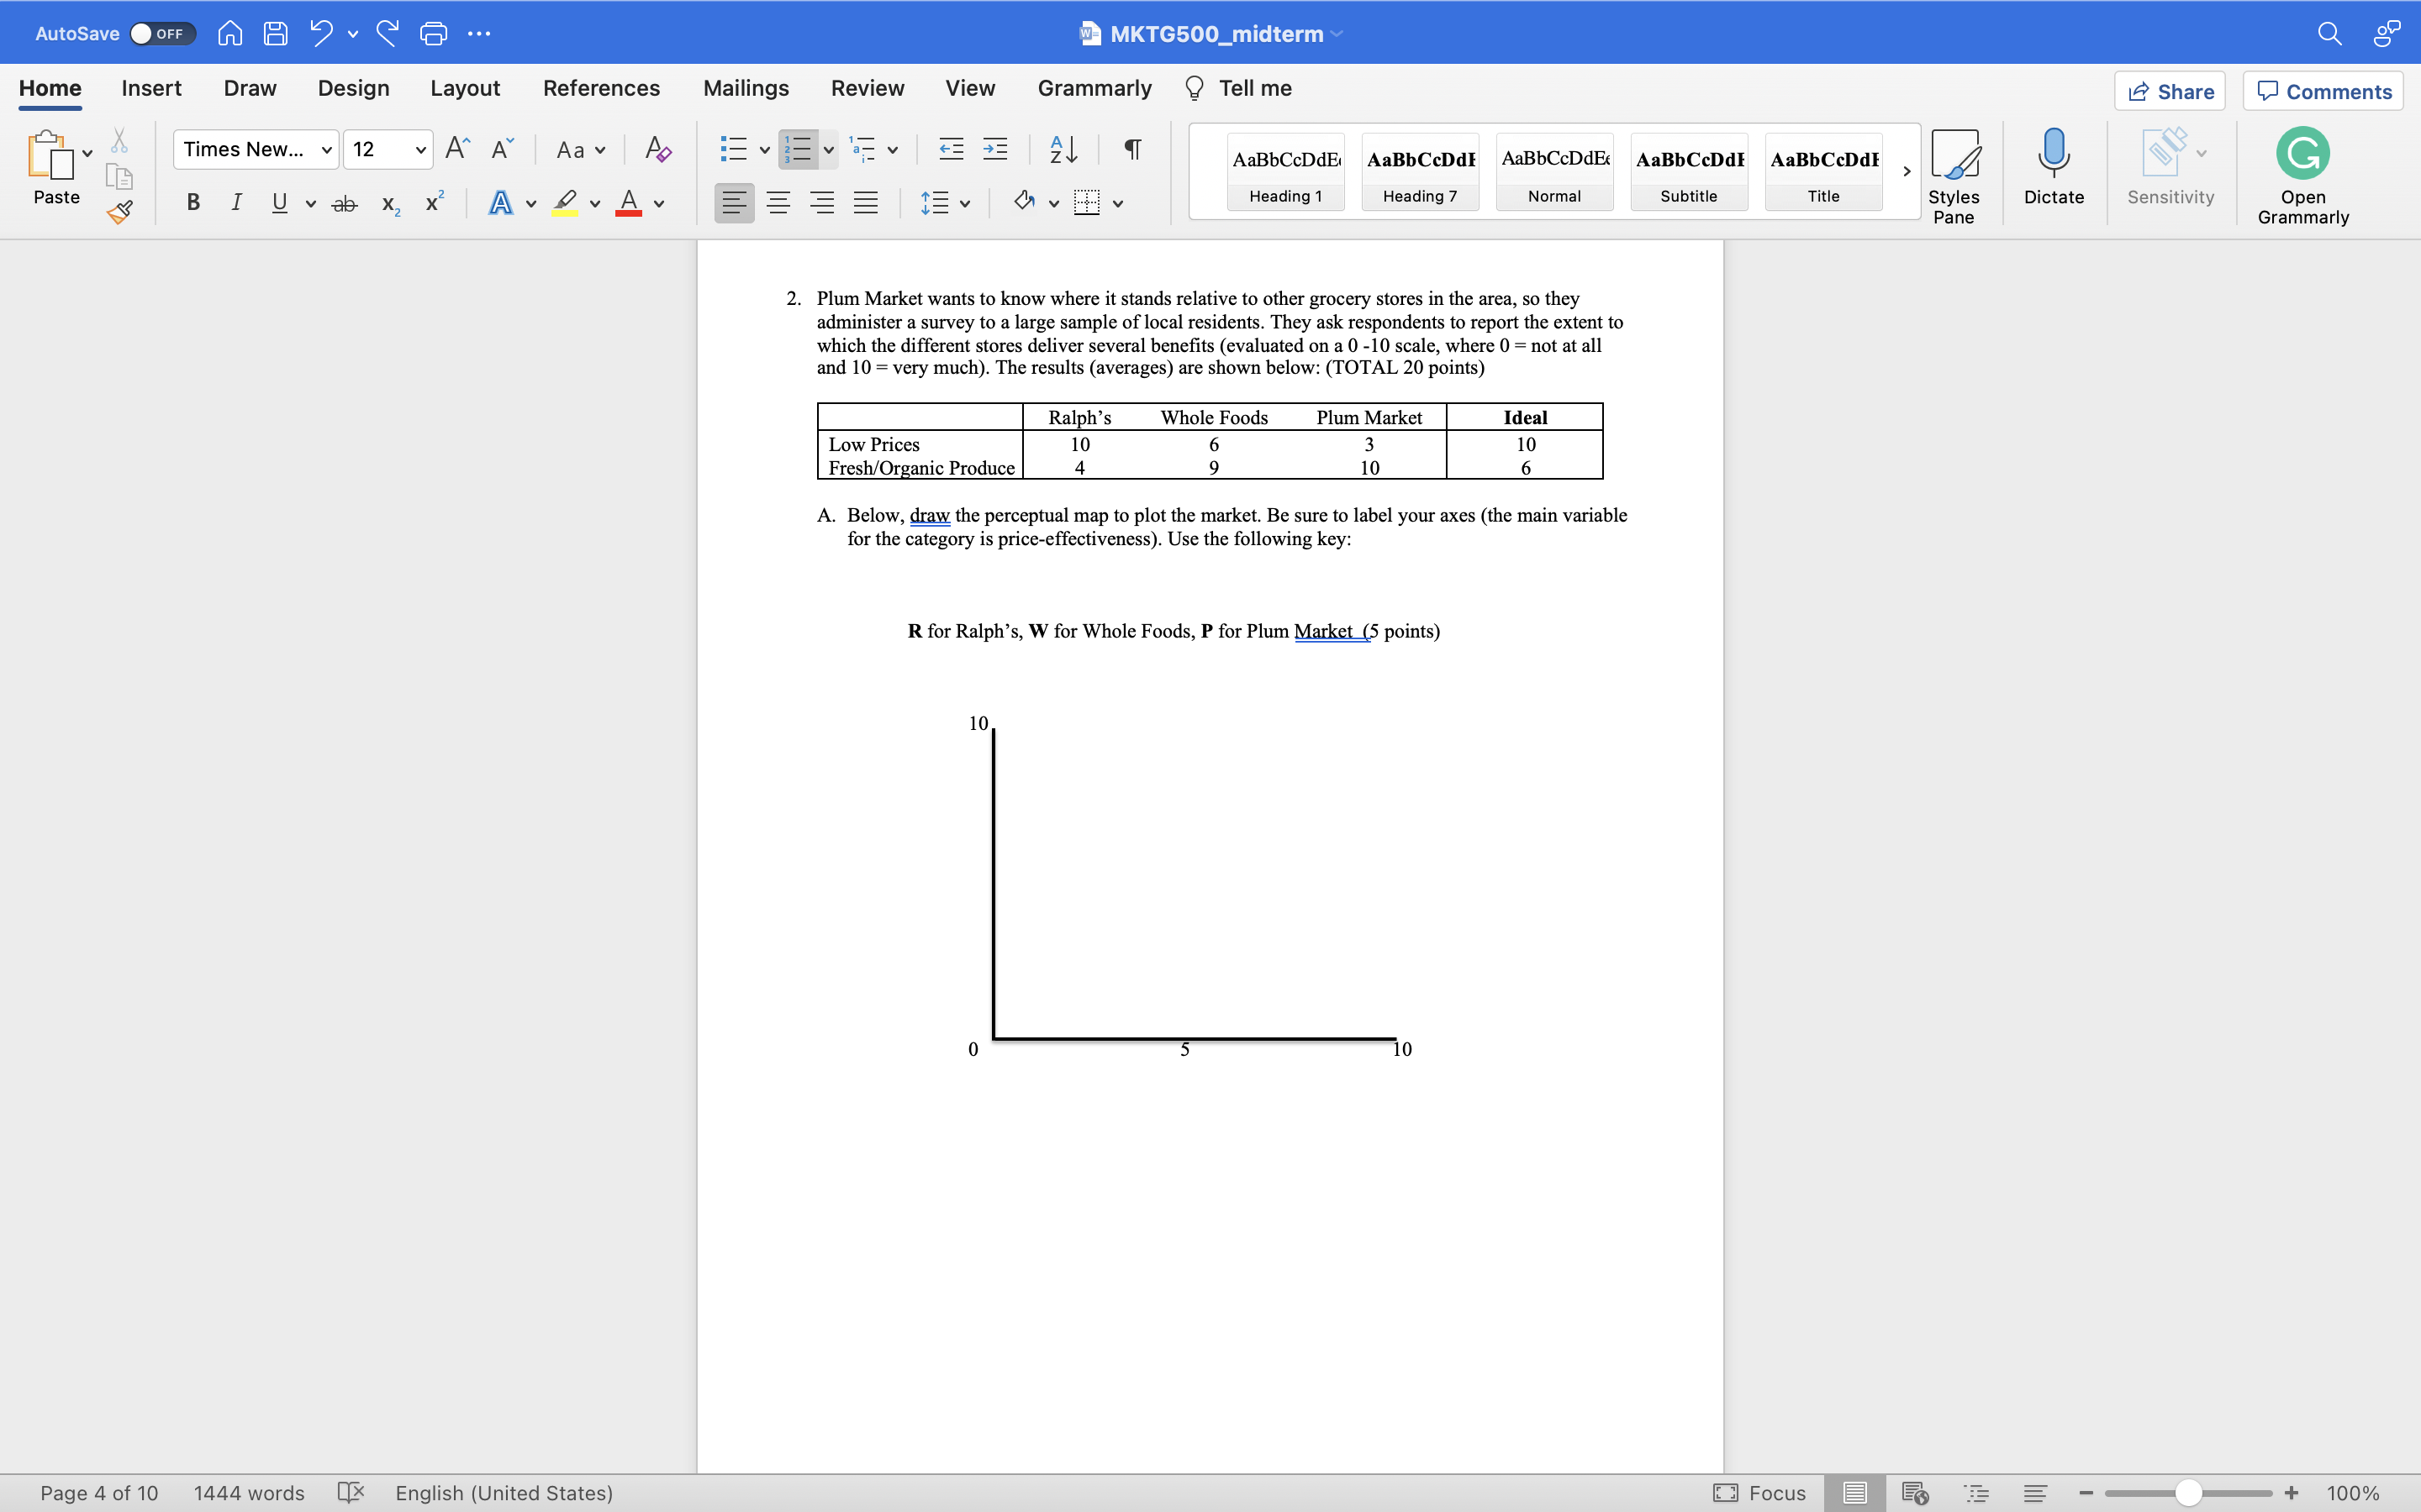The width and height of the screenshot is (2421, 1512).
Task: Click the Share button
Action: click(2170, 91)
